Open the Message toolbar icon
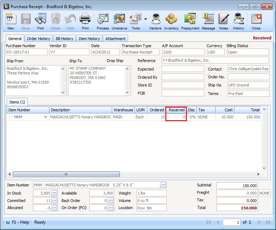Viewport: 276px width, 230px height. (x=208, y=19)
